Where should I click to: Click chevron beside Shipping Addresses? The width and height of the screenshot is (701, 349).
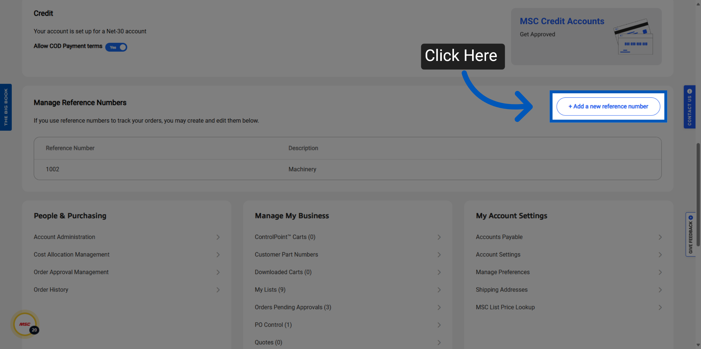point(660,290)
